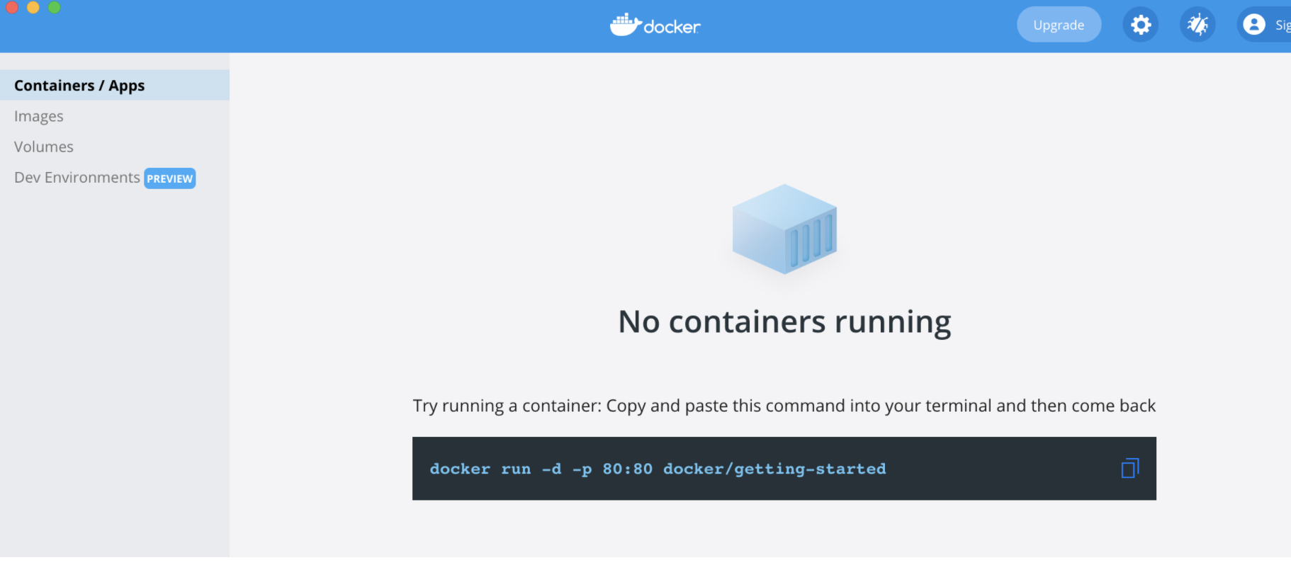Open the Settings gear icon
1291x565 pixels.
pos(1140,25)
